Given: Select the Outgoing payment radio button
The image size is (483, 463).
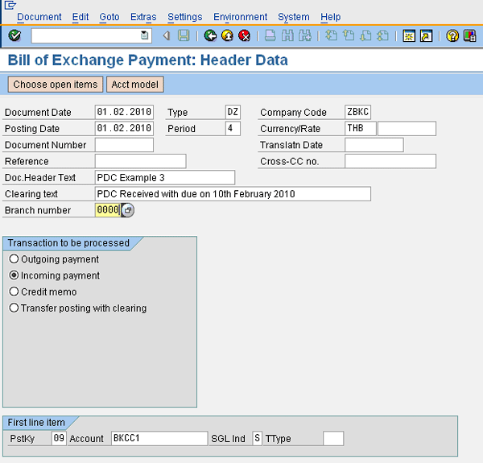Looking at the screenshot, I should tap(14, 259).
